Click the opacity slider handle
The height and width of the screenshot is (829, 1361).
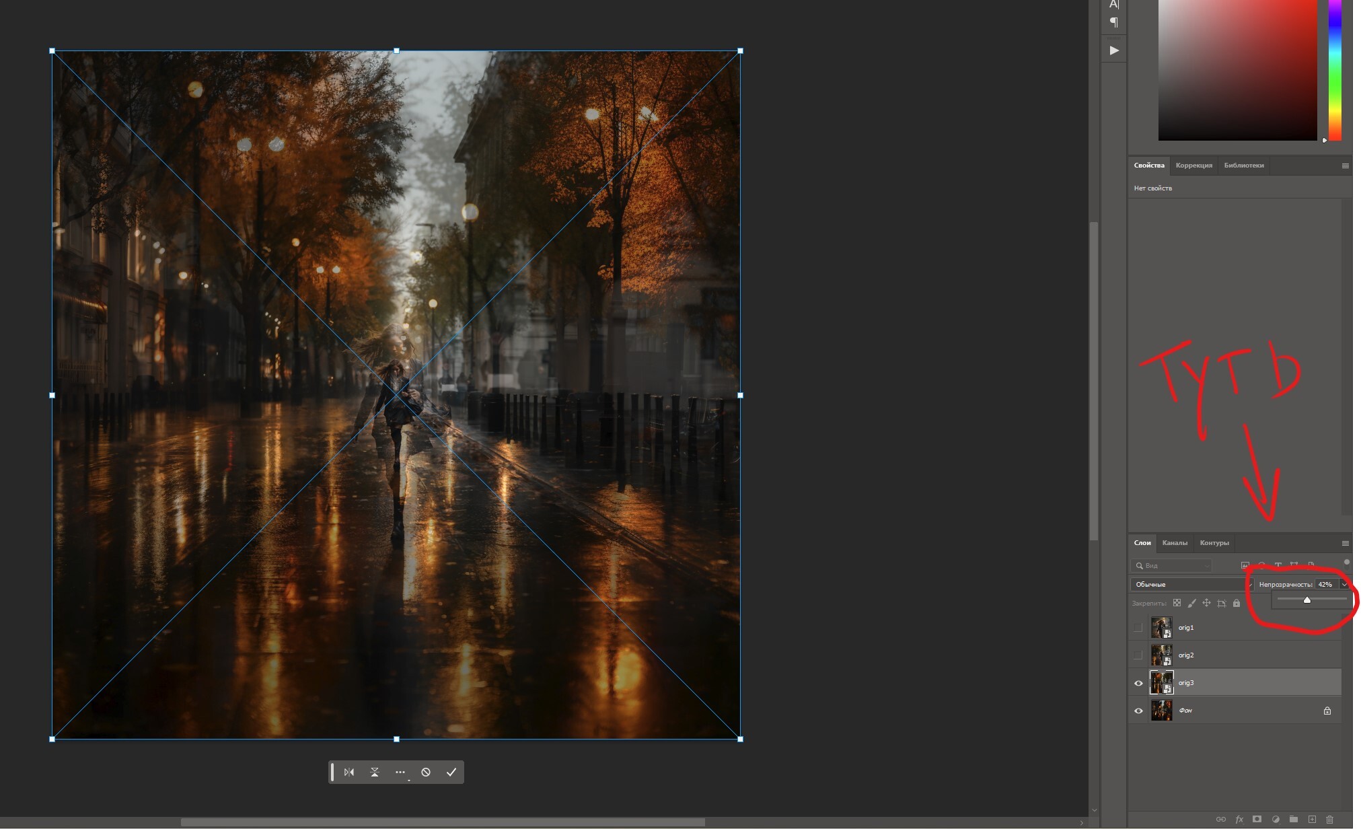click(1307, 600)
